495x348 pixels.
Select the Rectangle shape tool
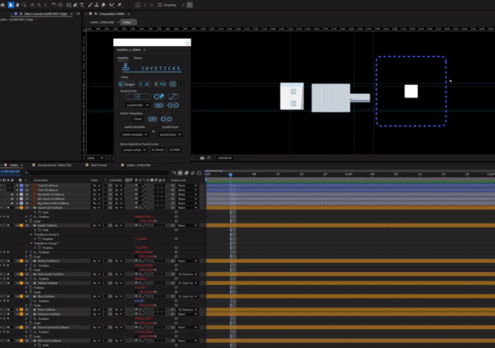[x=68, y=5]
